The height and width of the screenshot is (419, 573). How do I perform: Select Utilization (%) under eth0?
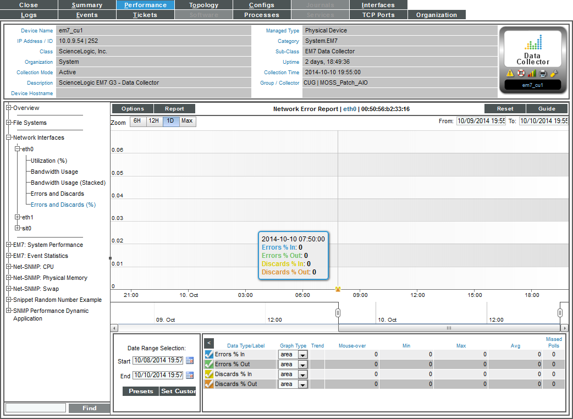tap(49, 161)
